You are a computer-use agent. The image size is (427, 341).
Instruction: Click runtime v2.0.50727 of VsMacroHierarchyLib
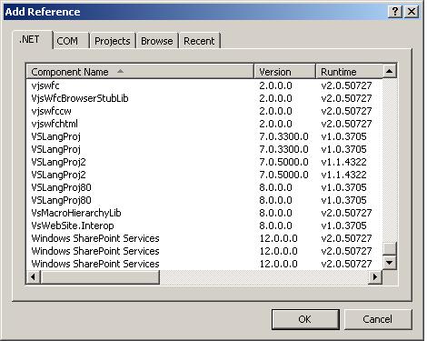coord(346,213)
